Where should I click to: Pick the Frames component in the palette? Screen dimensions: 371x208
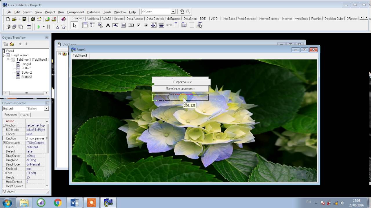[85, 25]
